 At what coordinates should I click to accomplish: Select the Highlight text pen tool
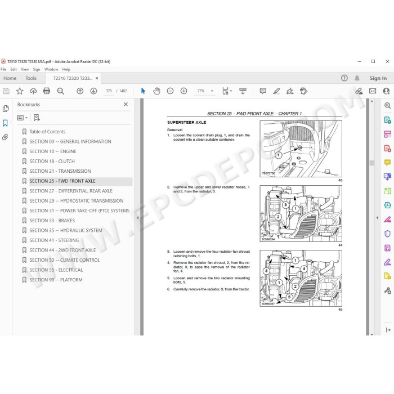pyautogui.click(x=276, y=91)
